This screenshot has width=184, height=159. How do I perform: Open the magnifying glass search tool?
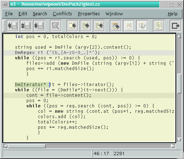coord(56,26)
